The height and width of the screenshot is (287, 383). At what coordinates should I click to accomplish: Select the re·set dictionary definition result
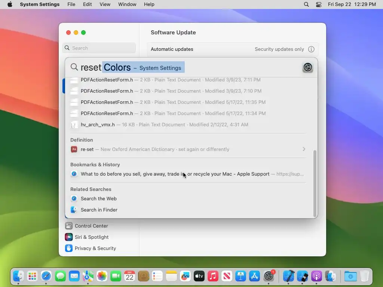point(188,149)
